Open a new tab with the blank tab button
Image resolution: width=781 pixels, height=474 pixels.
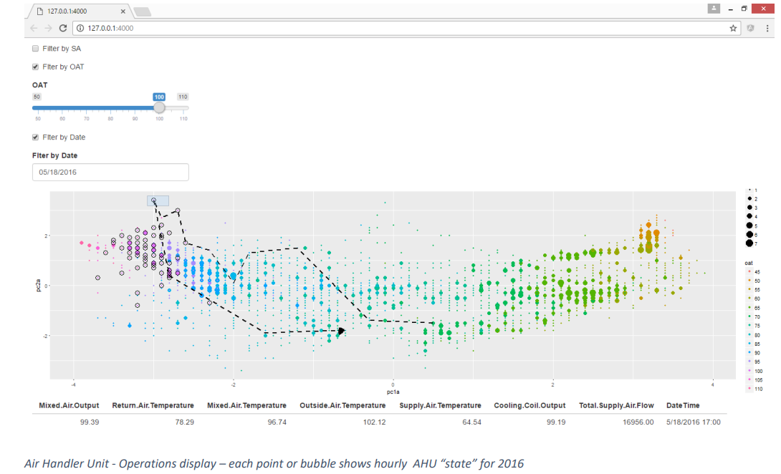coord(142,11)
